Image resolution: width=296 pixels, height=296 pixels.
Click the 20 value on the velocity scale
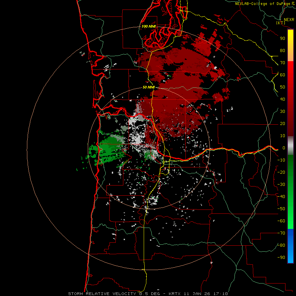[283, 123]
